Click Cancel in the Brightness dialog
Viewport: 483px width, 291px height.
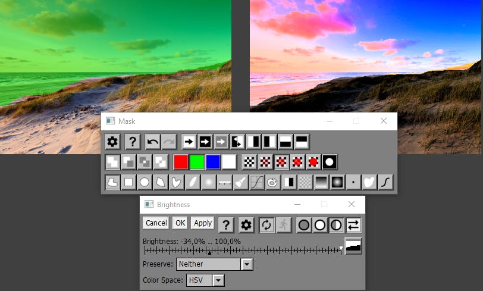coord(156,223)
